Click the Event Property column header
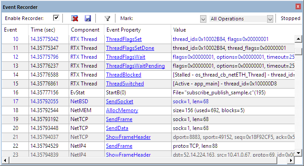The width and height of the screenshot is (304, 166). [123, 30]
